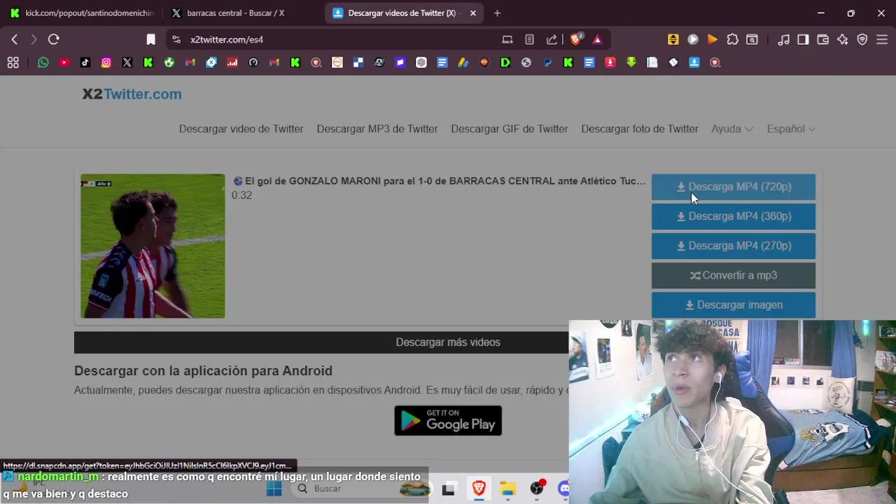The width and height of the screenshot is (896, 504).
Task: Click the Descargar con la aplicación para Android heading
Action: [203, 371]
